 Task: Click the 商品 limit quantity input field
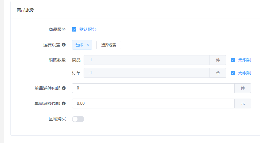[x=147, y=60]
